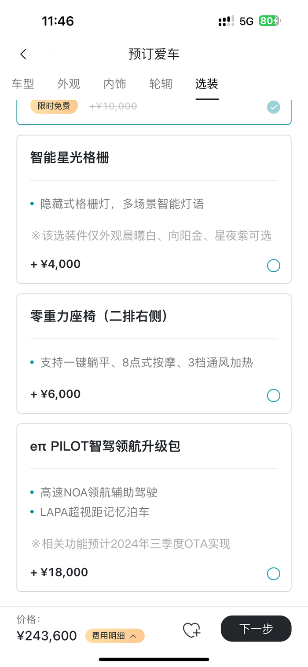Tap the back arrow icon

23,54
